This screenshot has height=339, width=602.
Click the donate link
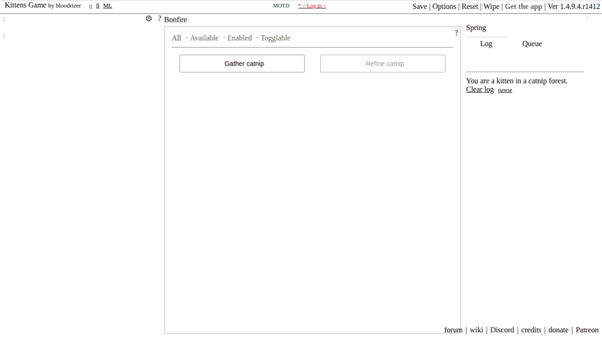(x=558, y=330)
